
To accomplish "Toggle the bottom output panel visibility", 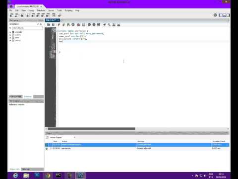I will coord(224,15).
